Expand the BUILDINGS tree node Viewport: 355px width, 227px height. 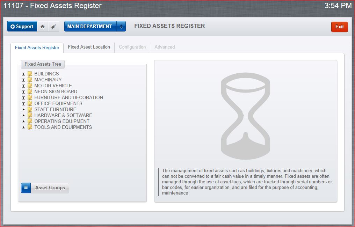pyautogui.click(x=23, y=74)
